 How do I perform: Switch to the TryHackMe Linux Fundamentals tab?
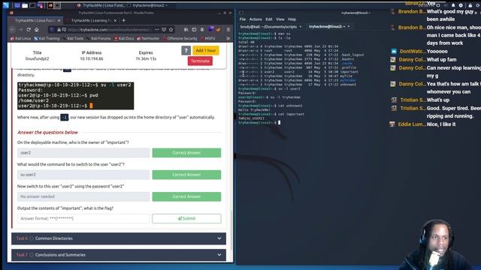pyautogui.click(x=35, y=20)
